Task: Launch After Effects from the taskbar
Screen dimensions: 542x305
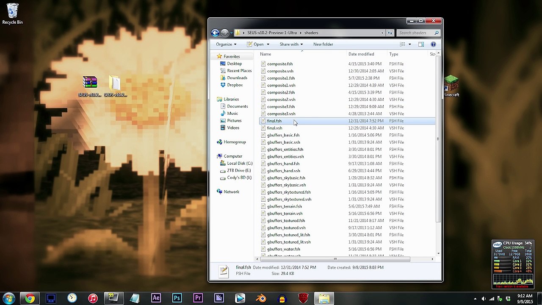Action: click(156, 298)
